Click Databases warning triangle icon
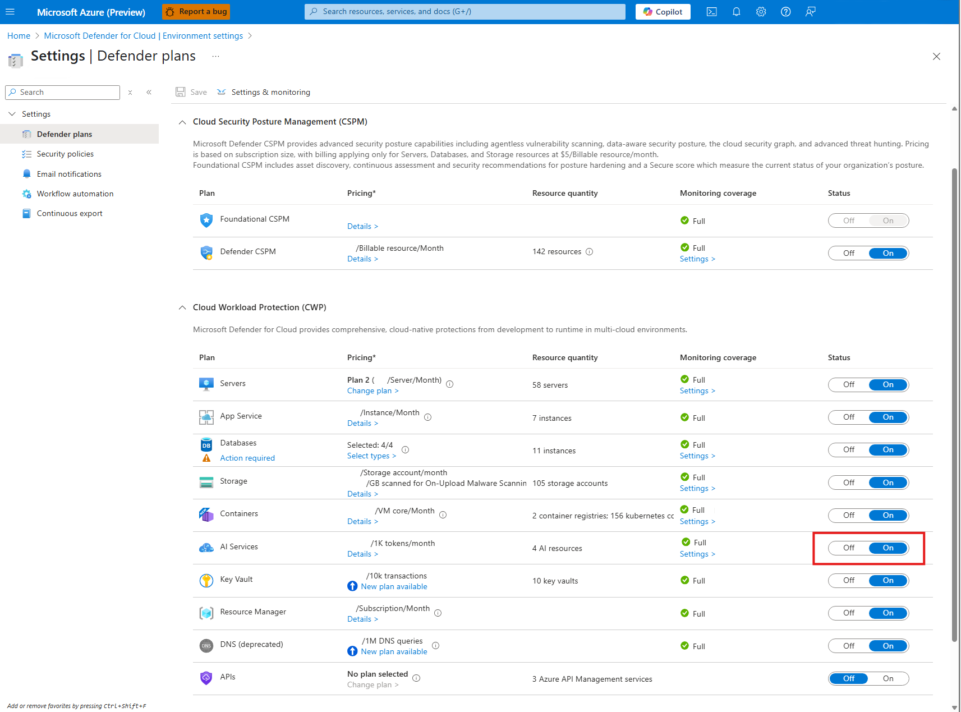Viewport: 961px width, 712px height. (206, 458)
